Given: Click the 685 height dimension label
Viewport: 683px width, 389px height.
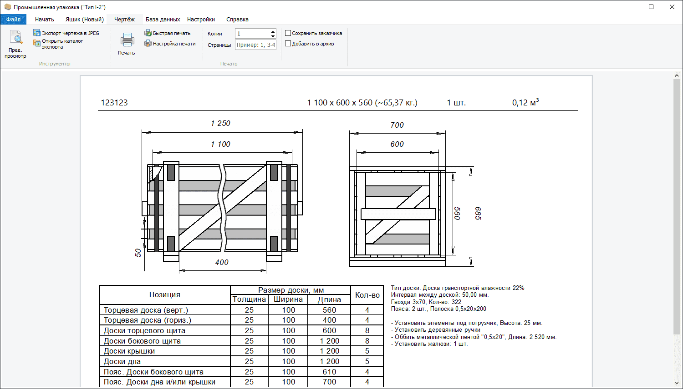Looking at the screenshot, I should point(478,214).
